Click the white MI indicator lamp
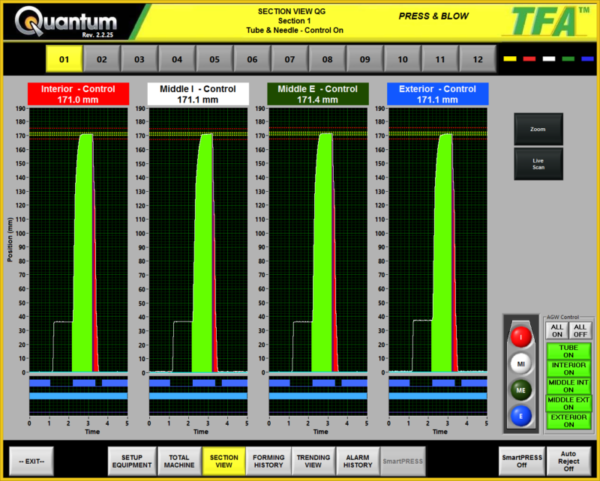Viewport: 600px width, 481px height. pos(520,363)
